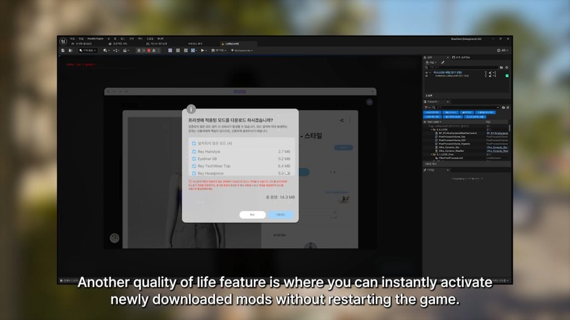570x320 pixels.
Task: Click the eject icon in play controls
Action: tap(154, 51)
